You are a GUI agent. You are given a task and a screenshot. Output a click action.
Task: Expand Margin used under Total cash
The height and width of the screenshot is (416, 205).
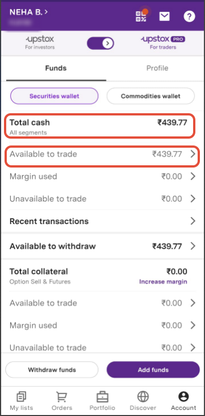pos(103,177)
